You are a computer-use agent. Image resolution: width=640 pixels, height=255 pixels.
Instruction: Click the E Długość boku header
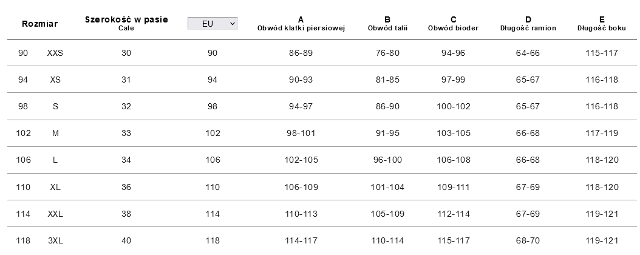(601, 24)
